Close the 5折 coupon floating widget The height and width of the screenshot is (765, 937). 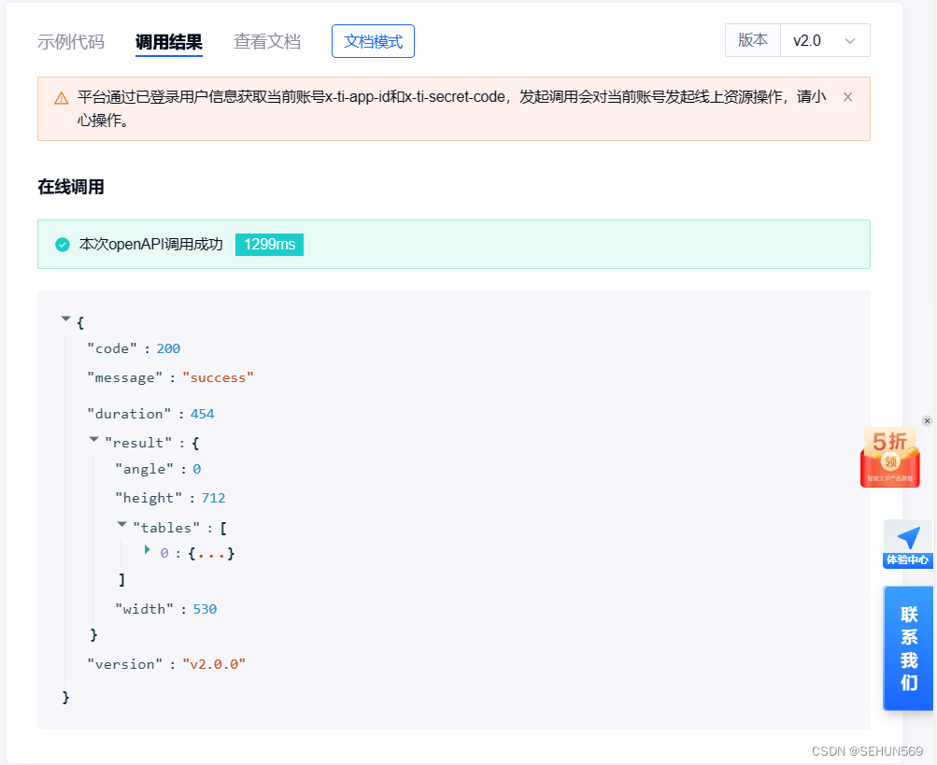pos(927,420)
